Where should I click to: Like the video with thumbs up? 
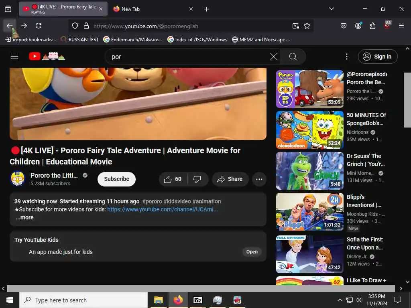coord(173,179)
